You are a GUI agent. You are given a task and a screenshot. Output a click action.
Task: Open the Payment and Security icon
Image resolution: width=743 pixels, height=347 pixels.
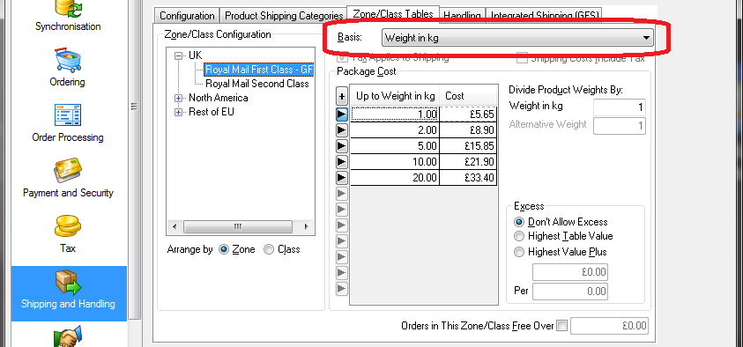click(68, 169)
